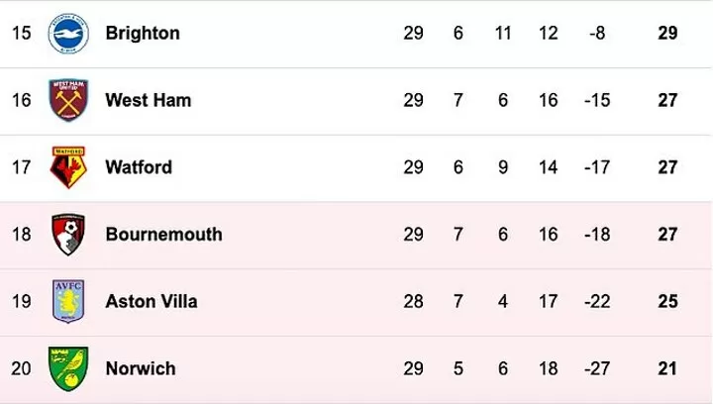Select position number 20 in the table
This screenshot has width=713, height=404.
click(22, 368)
